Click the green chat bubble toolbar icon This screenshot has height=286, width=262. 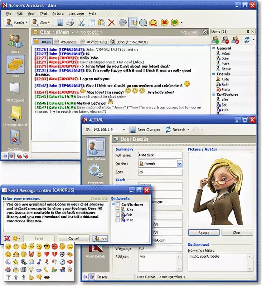(175, 23)
